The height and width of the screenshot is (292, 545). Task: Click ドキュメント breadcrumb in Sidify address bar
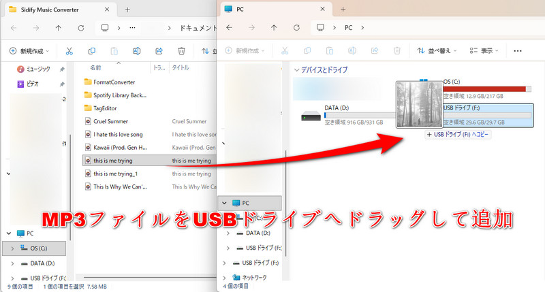[198, 28]
